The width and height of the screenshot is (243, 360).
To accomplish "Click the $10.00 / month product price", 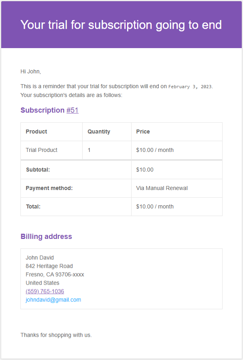I will click(x=155, y=150).
